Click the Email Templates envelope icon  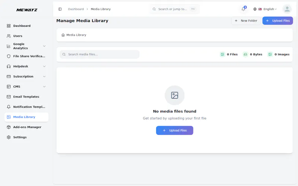pos(9,97)
